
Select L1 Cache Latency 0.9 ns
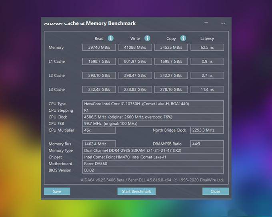207,61
